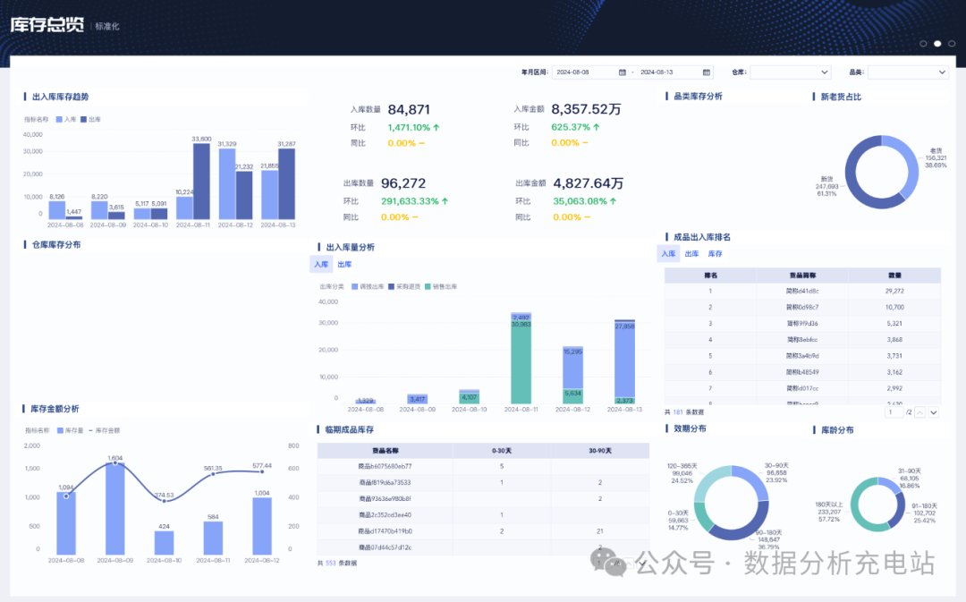
Task: Toggle 库存量 legend in 库存金额分析 chart
Action: pos(71,431)
